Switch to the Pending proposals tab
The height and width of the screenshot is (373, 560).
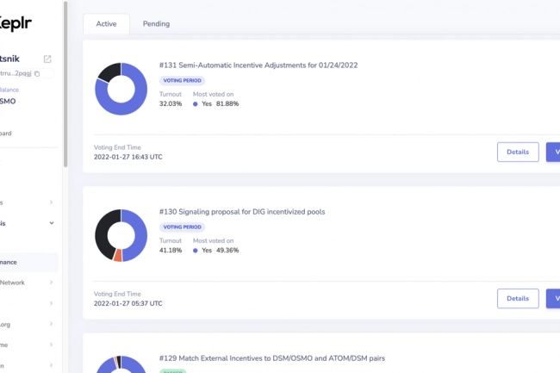click(x=156, y=23)
